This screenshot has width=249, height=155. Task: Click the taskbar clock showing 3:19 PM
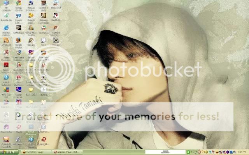click(x=242, y=152)
